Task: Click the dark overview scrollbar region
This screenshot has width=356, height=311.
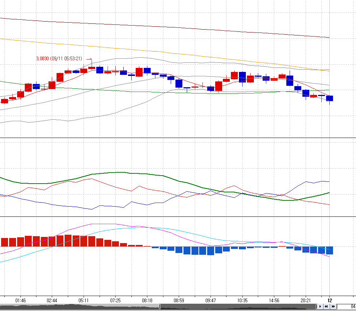Action: coord(238,307)
